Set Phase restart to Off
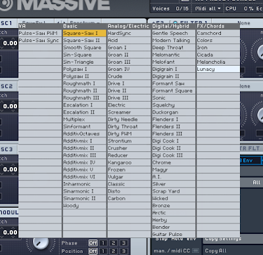The height and width of the screenshot is (255, 263). coord(93,243)
